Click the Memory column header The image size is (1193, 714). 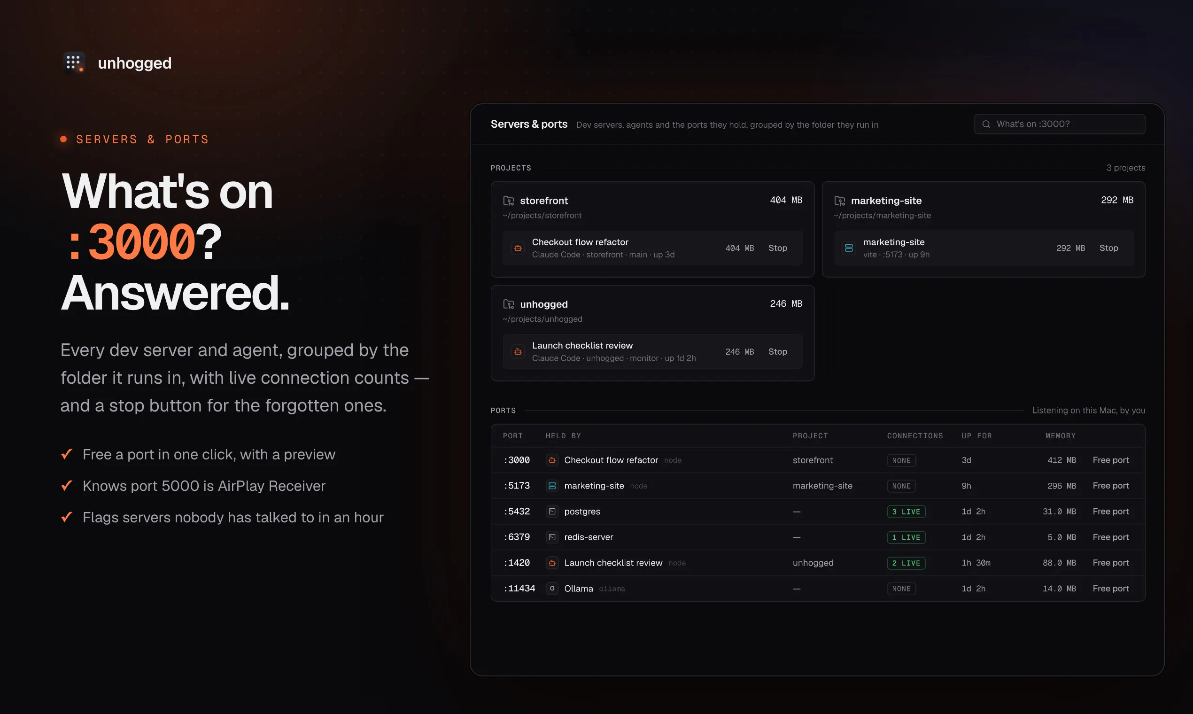pyautogui.click(x=1060, y=436)
